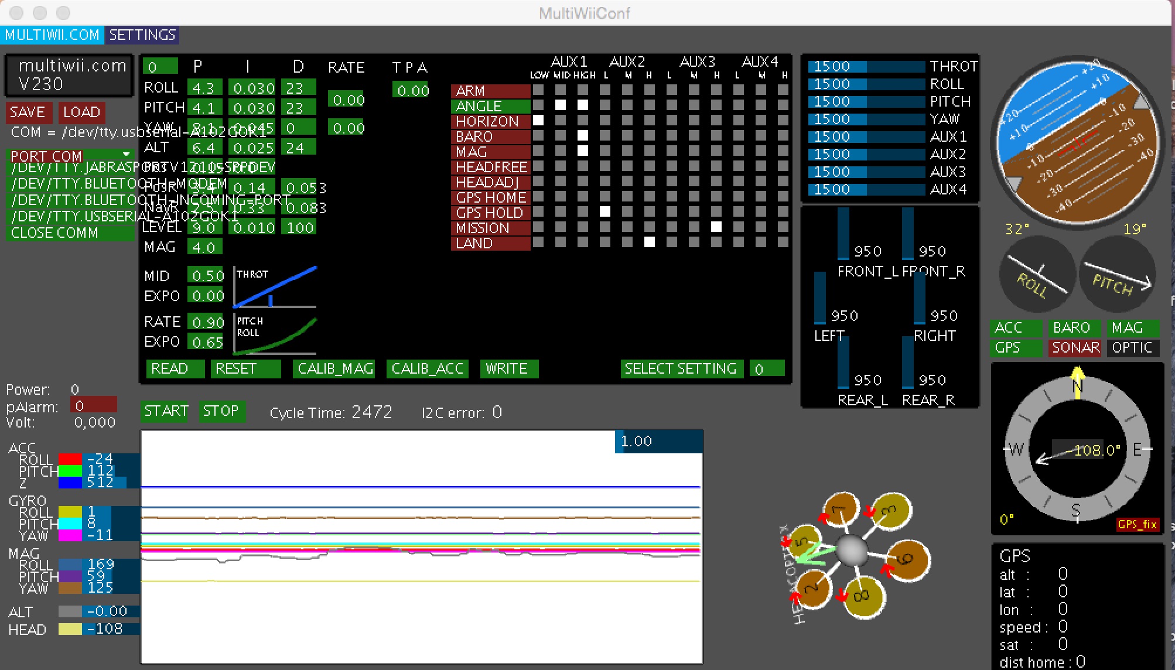The width and height of the screenshot is (1175, 670).
Task: Click the STOP graph button
Action: [221, 411]
